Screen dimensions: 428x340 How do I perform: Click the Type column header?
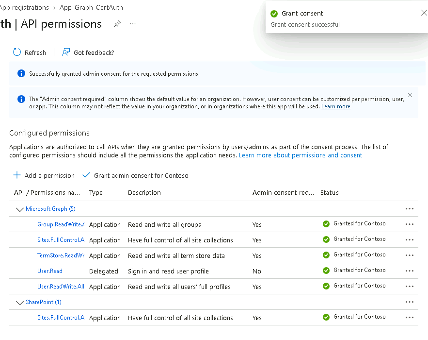(x=96, y=192)
